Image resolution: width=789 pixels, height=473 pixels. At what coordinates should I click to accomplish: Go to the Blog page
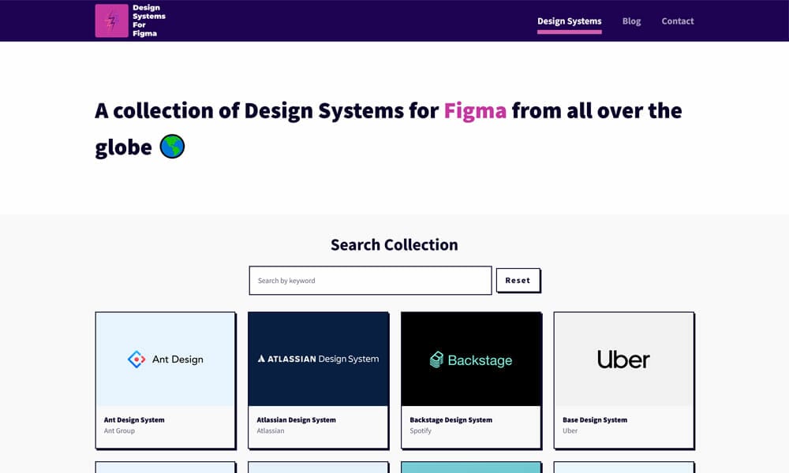point(631,21)
